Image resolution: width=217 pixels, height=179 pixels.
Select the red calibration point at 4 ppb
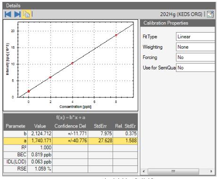[72, 63]
